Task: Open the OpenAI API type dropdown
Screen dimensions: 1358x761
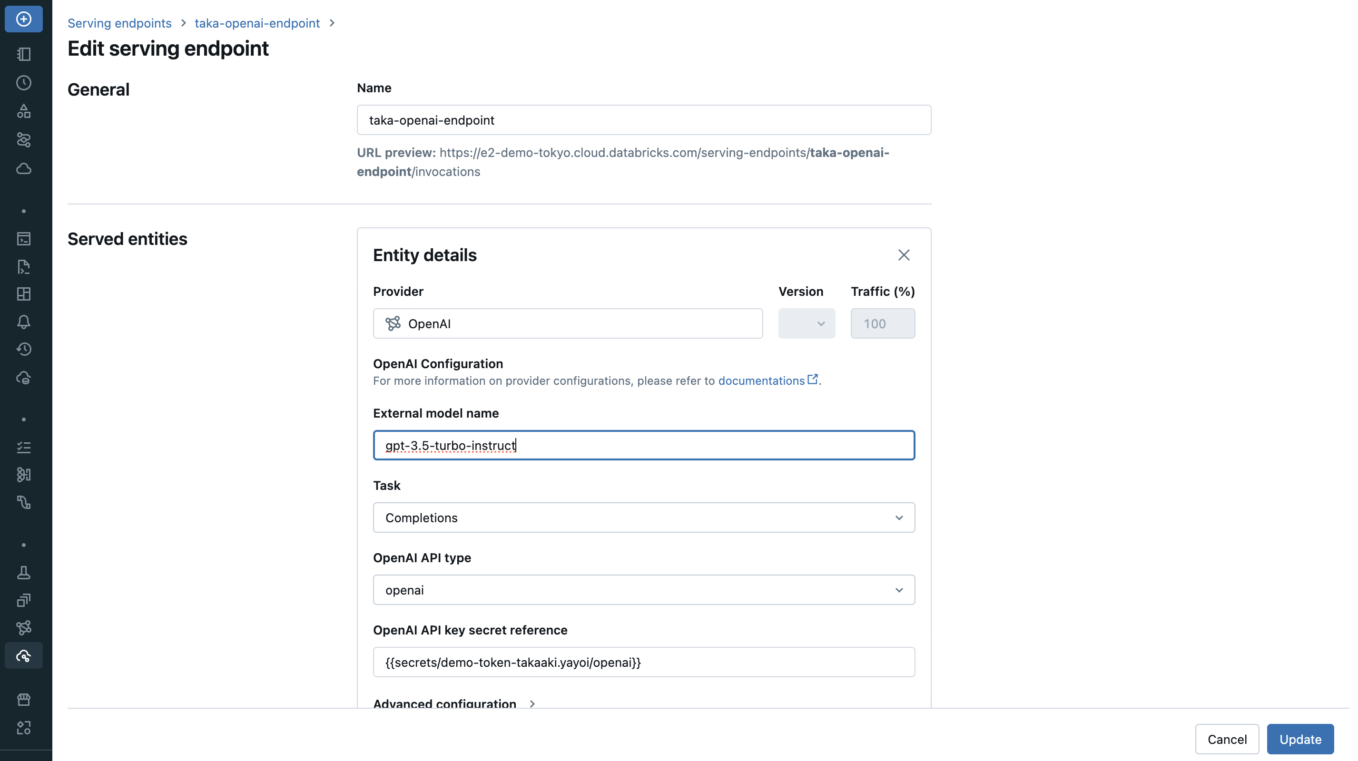Action: (x=644, y=590)
